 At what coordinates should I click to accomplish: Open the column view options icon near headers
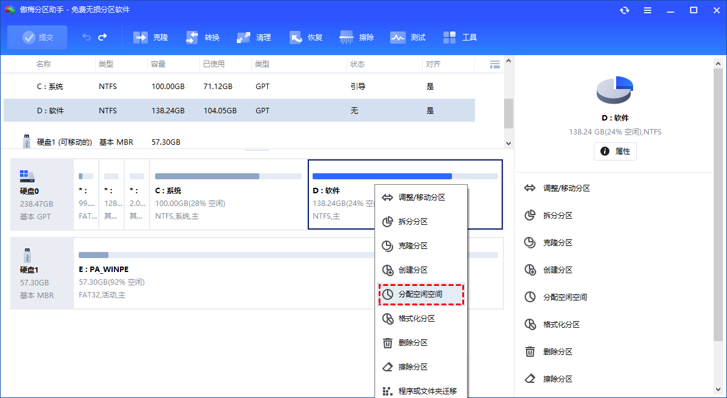tap(494, 64)
